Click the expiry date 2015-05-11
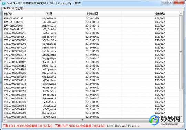Image resolution: width=186 pixels, height=130 pixels. [x=92, y=26]
